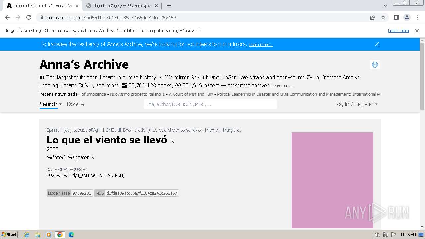Share this page icon in address bar
This screenshot has height=239, width=425.
point(373,18)
